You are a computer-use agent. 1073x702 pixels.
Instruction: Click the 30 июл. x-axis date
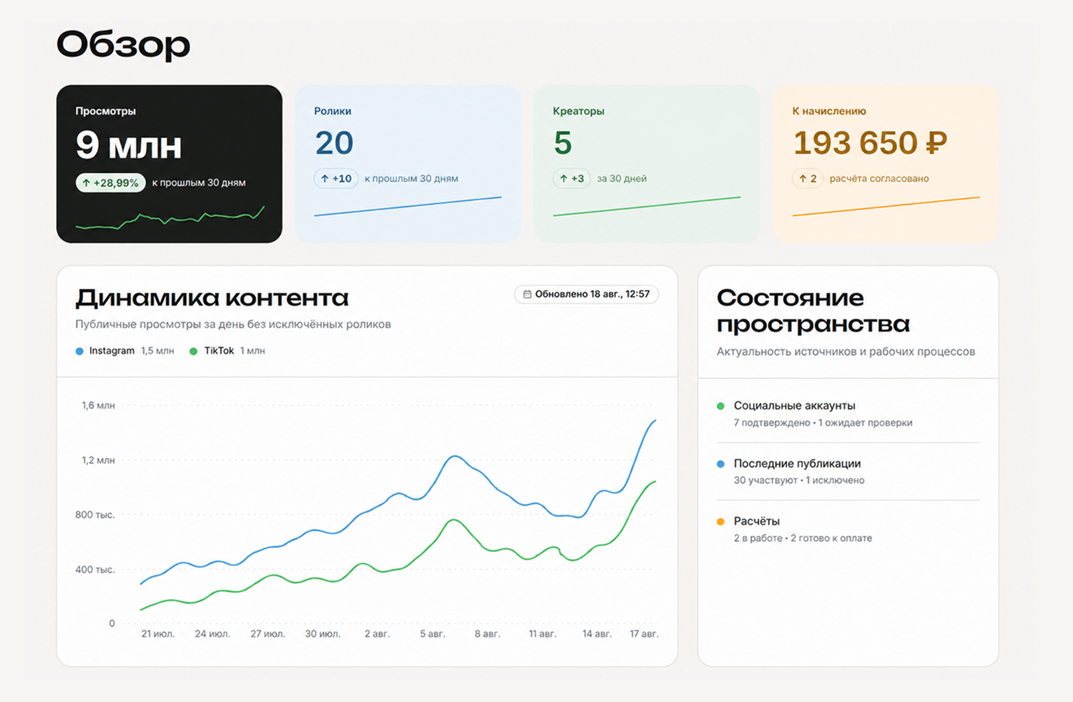[x=323, y=634]
